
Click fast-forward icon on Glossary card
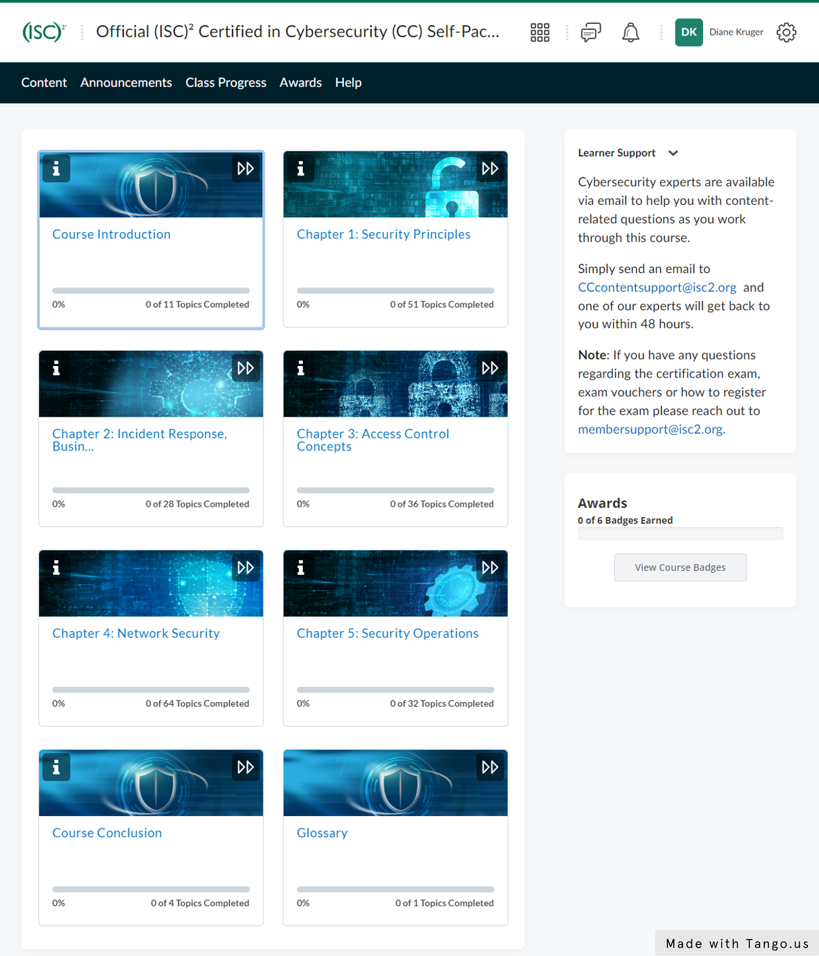[x=490, y=767]
